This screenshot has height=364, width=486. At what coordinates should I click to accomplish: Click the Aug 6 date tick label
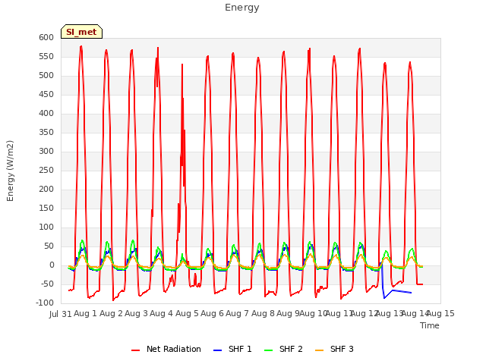[x=212, y=313]
